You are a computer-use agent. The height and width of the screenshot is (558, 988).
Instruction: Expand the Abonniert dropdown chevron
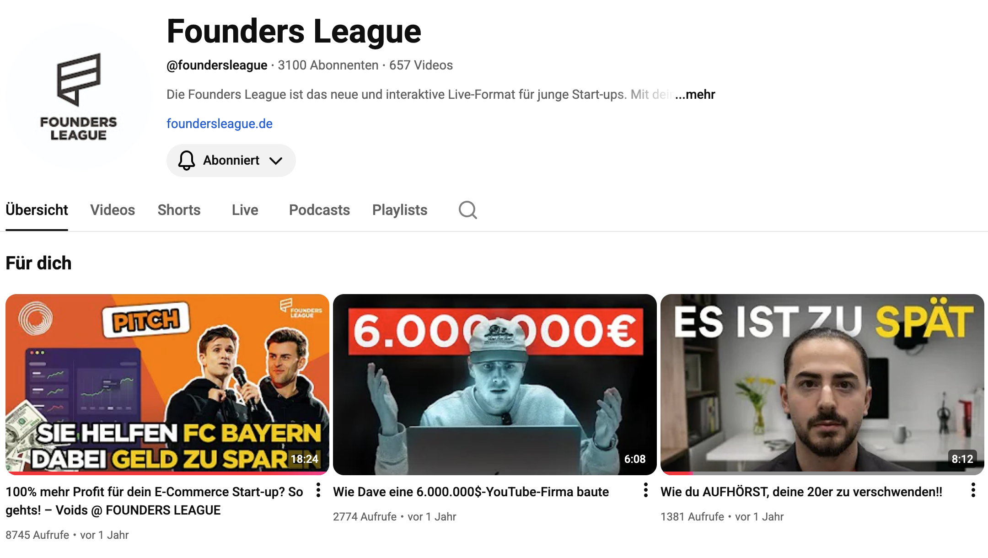click(276, 161)
